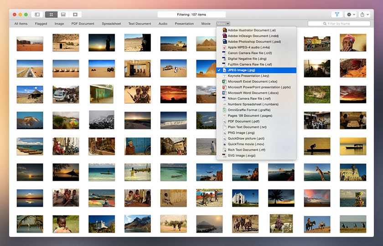The image size is (383, 246).
Task: Choose Plain Text Document (.txt)
Action: tap(256, 127)
